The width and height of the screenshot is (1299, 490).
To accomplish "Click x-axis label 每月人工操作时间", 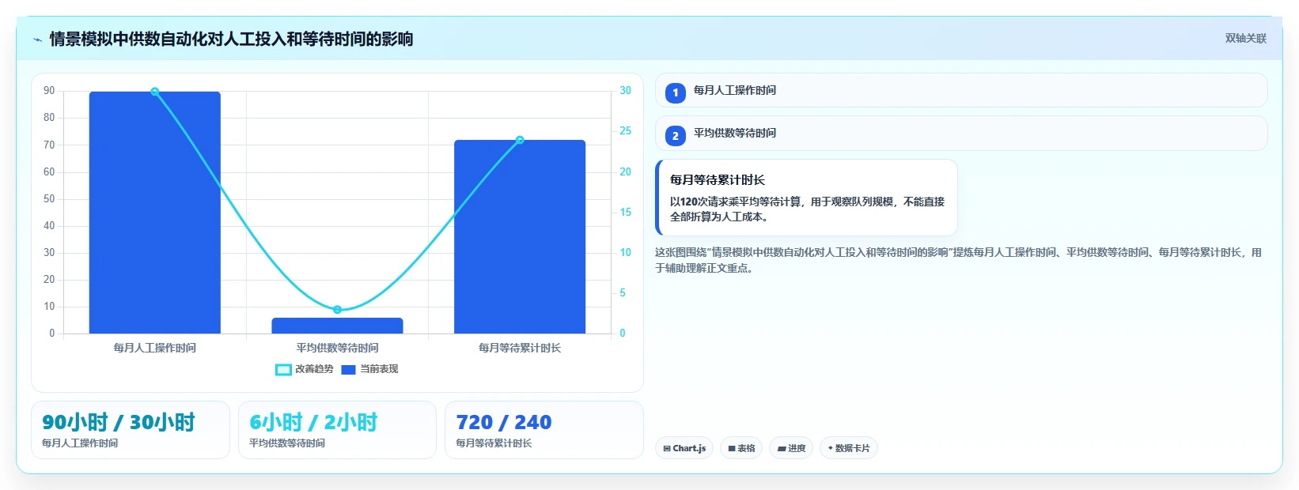I will pyautogui.click(x=155, y=348).
